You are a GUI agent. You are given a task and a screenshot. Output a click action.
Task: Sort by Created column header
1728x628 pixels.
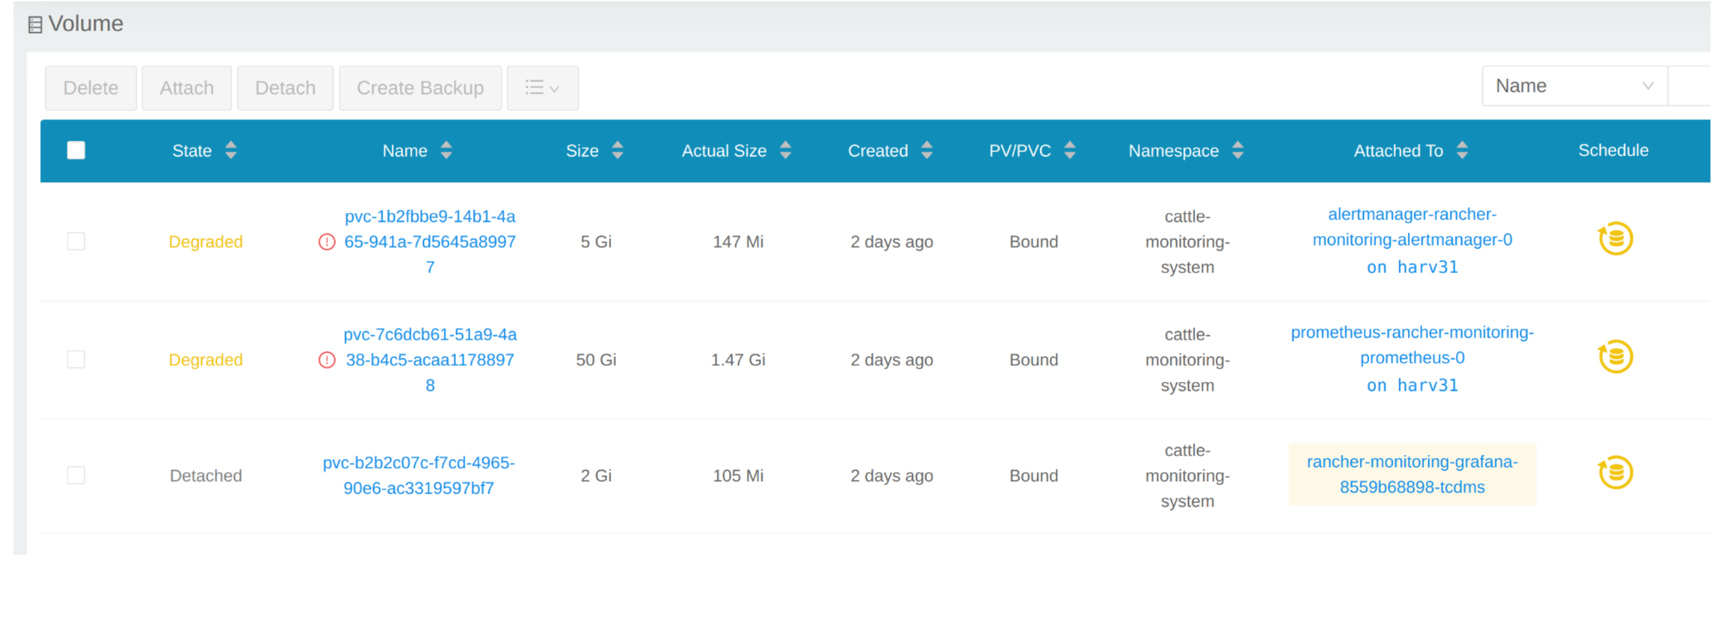tap(878, 151)
